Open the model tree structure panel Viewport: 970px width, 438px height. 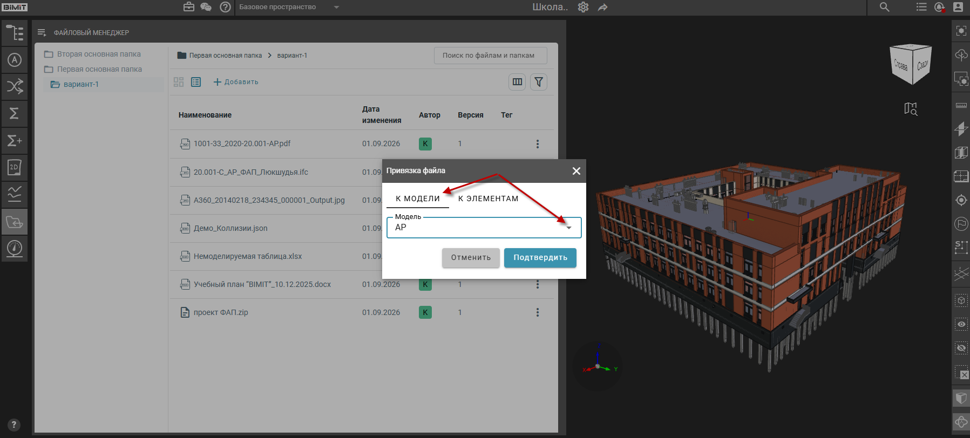(x=15, y=33)
